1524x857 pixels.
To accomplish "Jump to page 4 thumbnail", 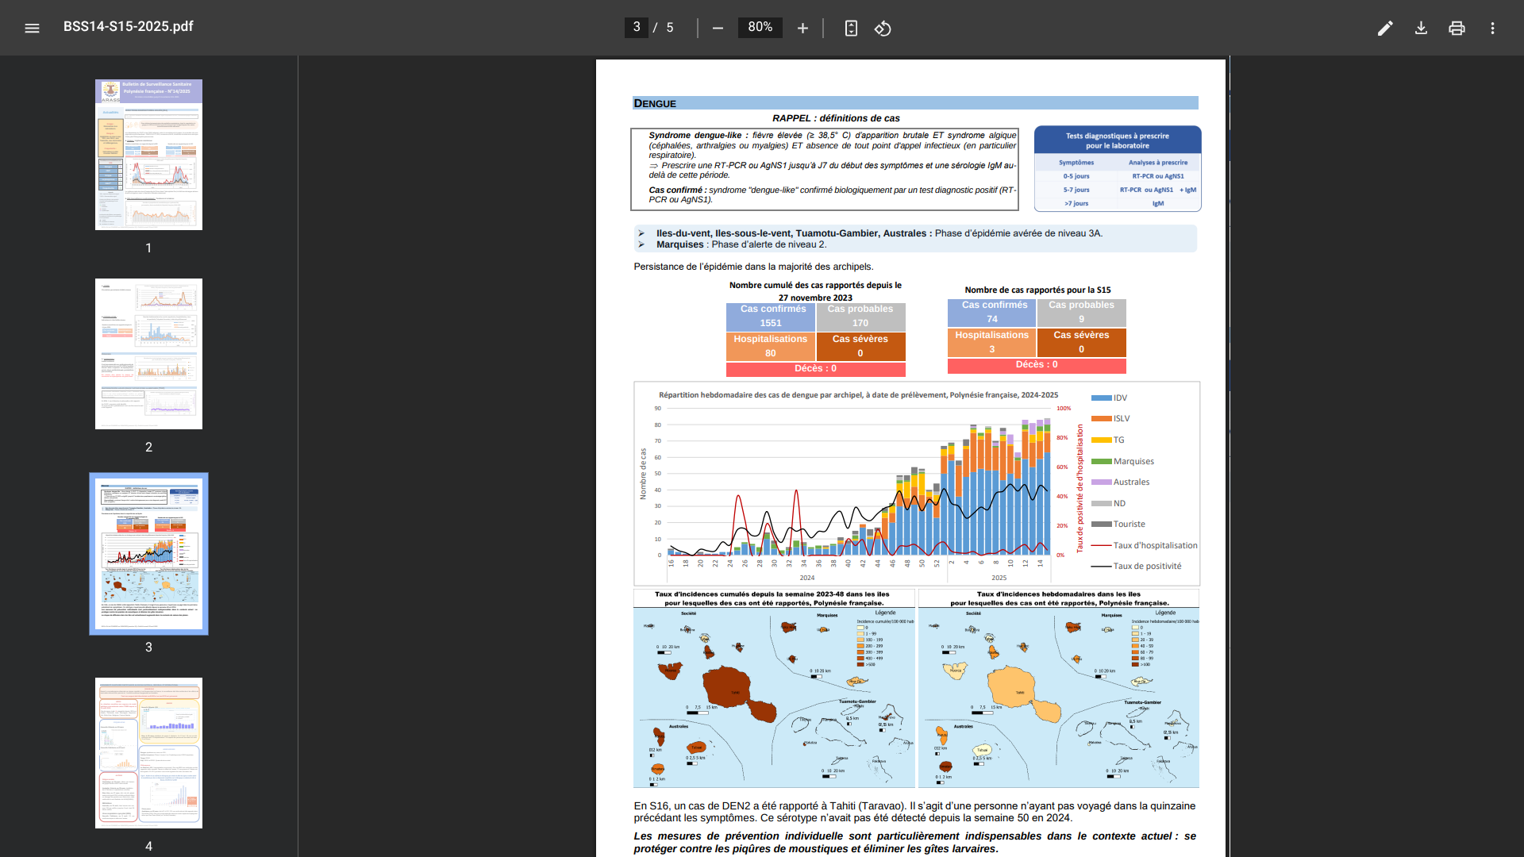I will [148, 752].
